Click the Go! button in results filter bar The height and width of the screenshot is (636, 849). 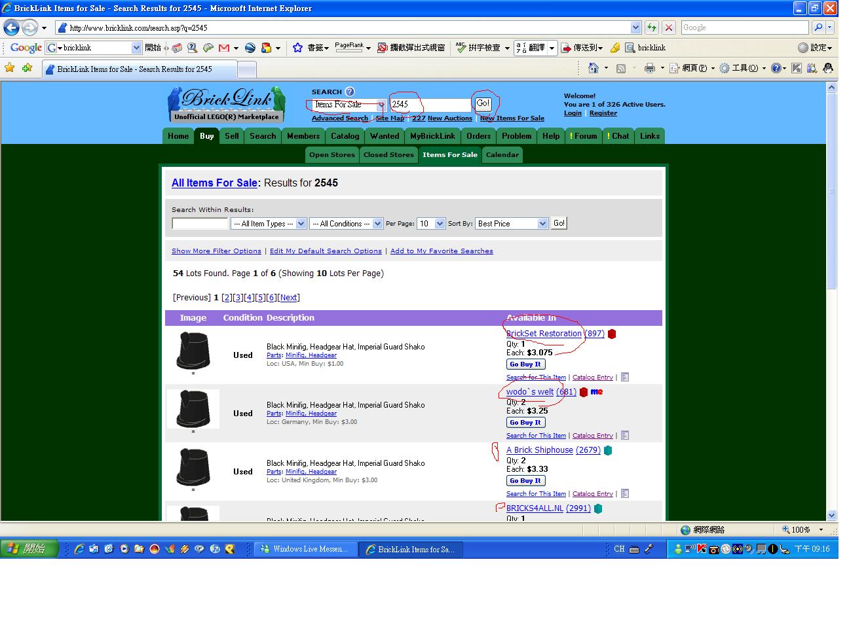[x=559, y=223]
